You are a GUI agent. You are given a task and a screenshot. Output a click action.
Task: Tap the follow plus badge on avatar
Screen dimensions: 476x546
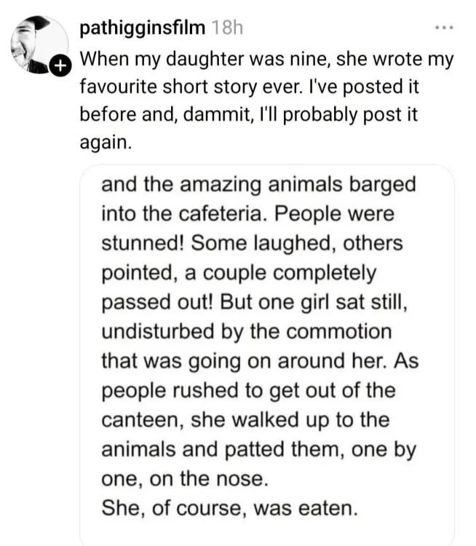coord(60,66)
